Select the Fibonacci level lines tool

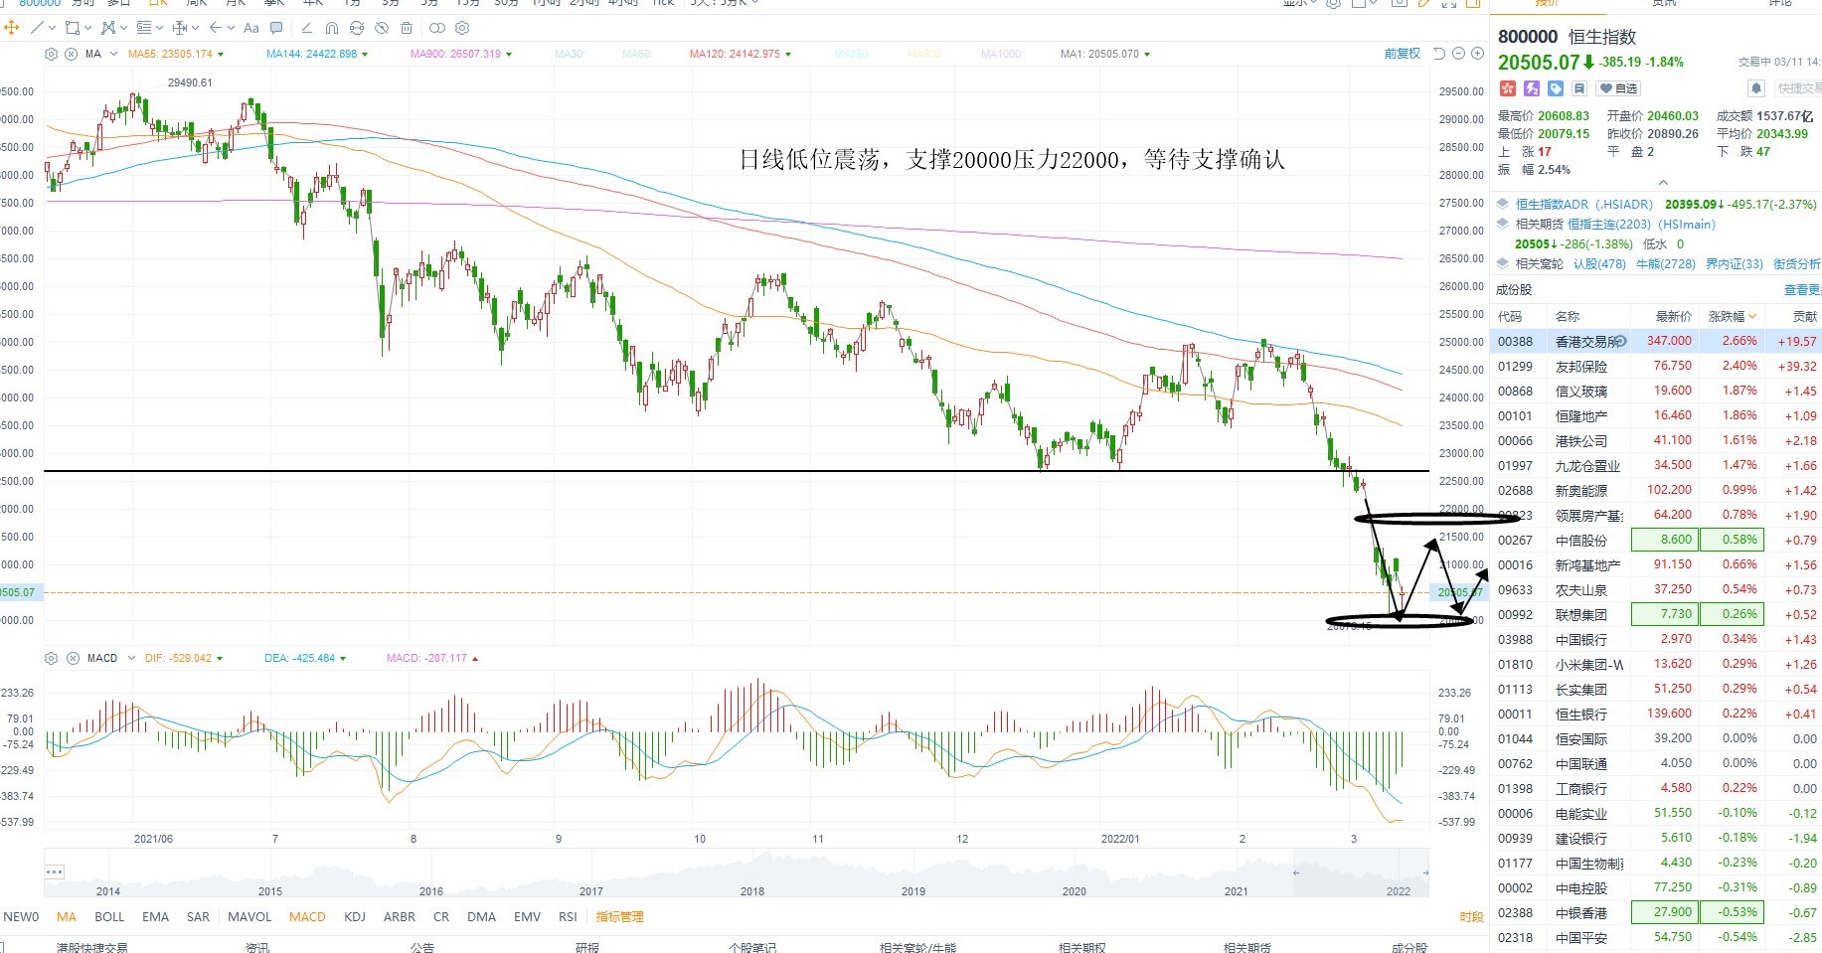click(144, 28)
